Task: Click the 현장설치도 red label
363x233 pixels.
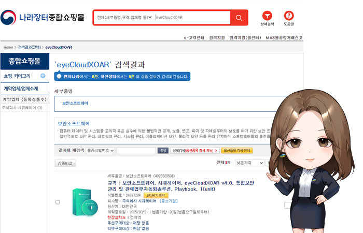Action: point(116,217)
